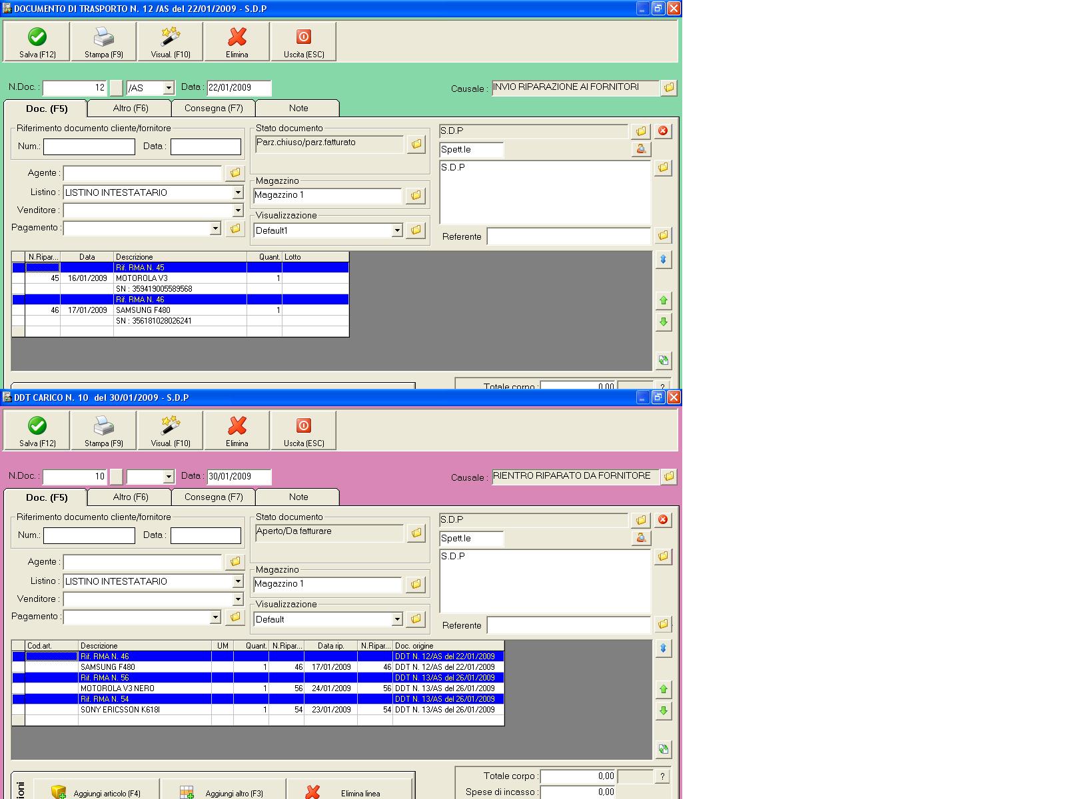1066x799 pixels.
Task: Open Pagamento folder icon in DDT Carico window
Action: pos(235,617)
